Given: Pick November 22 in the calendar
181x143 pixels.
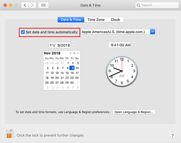Looking at the screenshot, I should click(67, 78).
